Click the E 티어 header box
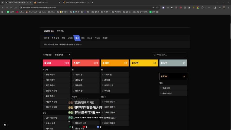Screen dimensions: 231x130 point(173,76)
